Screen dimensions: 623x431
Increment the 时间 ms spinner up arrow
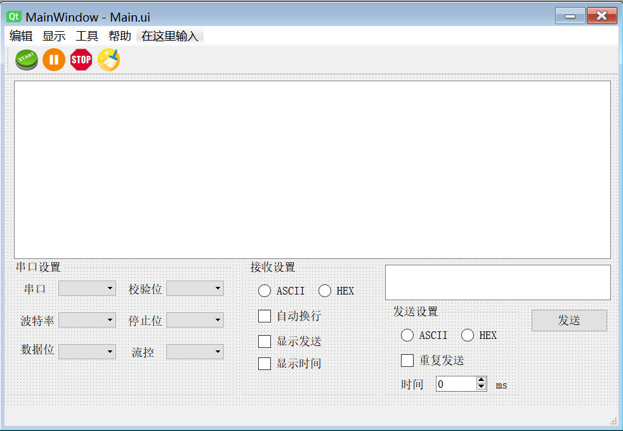tap(481, 380)
